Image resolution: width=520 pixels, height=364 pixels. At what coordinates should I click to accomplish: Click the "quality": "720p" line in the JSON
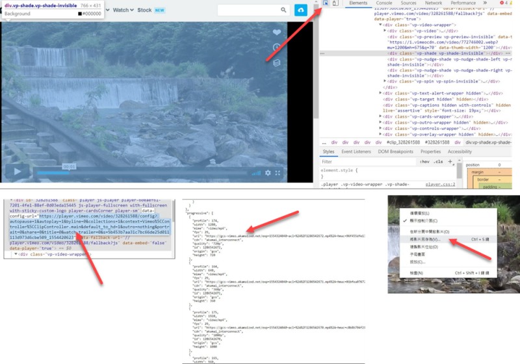click(x=208, y=244)
